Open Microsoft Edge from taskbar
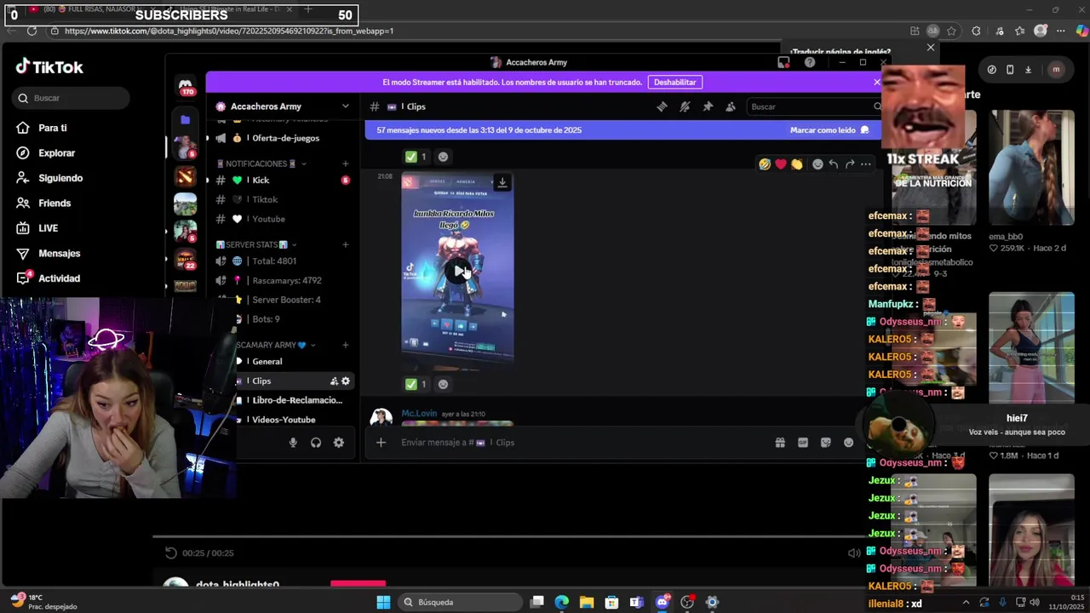This screenshot has height=613, width=1090. click(x=562, y=602)
